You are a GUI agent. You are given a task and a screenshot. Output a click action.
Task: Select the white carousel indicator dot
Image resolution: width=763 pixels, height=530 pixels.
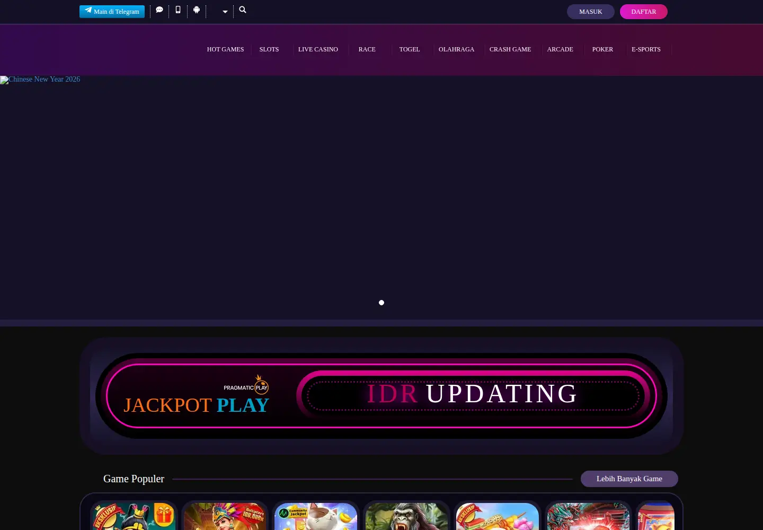[381, 303]
